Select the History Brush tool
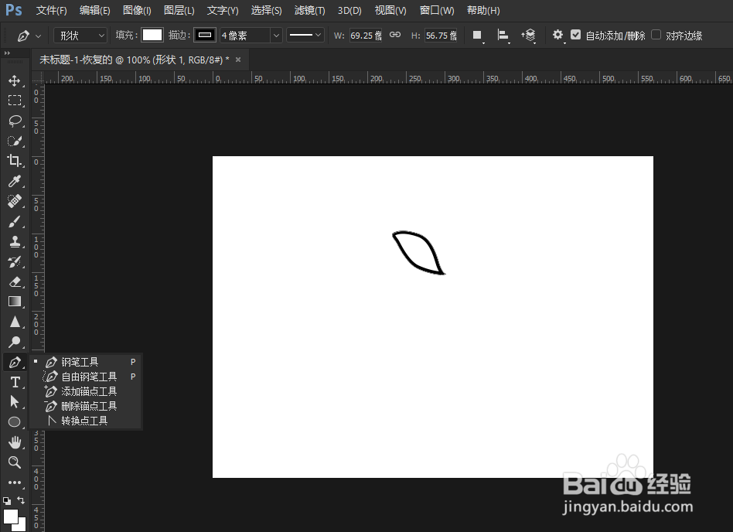This screenshot has width=733, height=532. (x=15, y=261)
